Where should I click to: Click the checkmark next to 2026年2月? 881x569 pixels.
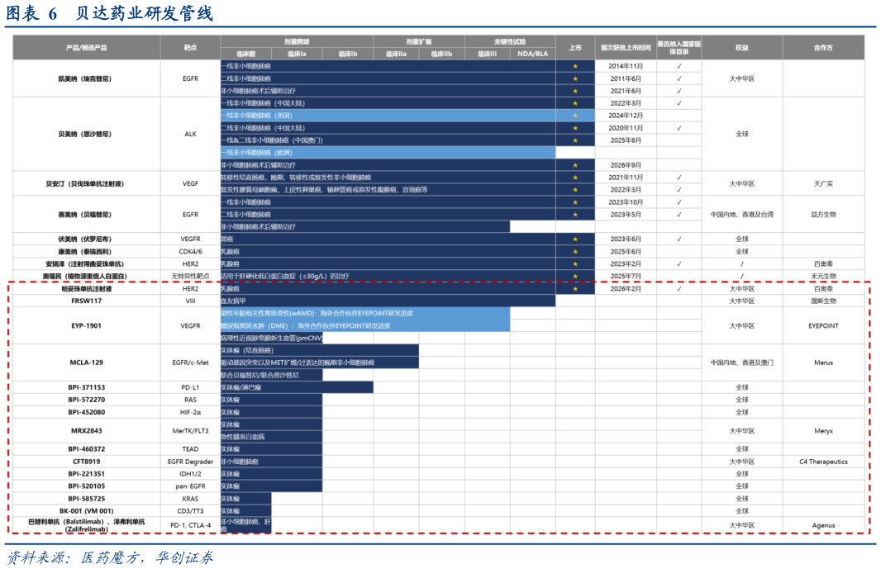pyautogui.click(x=679, y=289)
